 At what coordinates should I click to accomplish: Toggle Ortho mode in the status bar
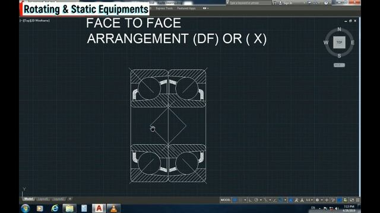pyautogui.click(x=251, y=200)
